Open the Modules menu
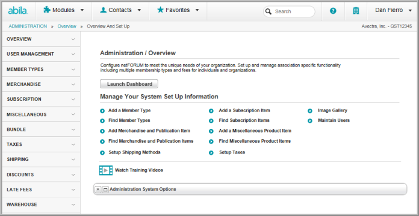This screenshot has width=419, height=216. click(x=64, y=10)
